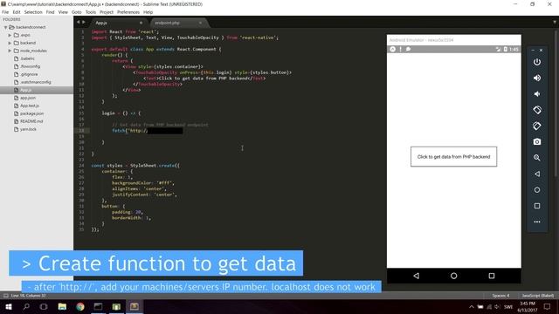Rotate emulator right icon
559x314 pixels.
pyautogui.click(x=537, y=126)
